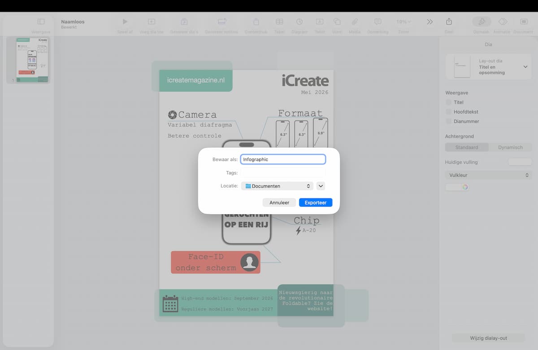Click the Face-ID person icon on slide
538x350 pixels.
coord(250,262)
